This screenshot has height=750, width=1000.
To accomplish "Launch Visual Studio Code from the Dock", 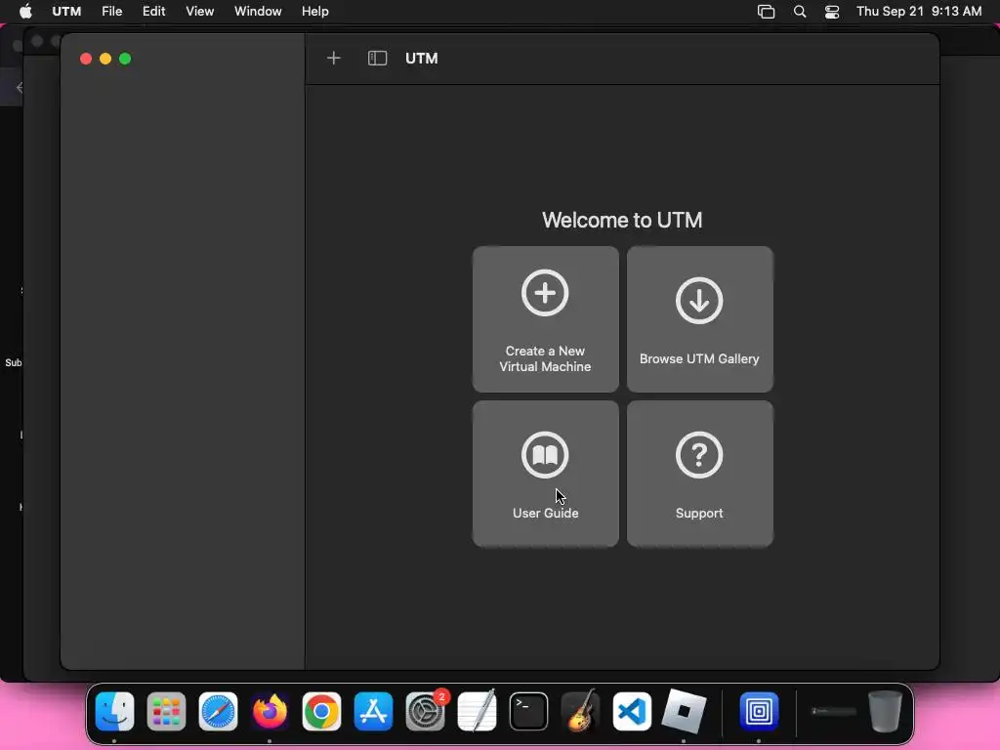I will point(632,711).
